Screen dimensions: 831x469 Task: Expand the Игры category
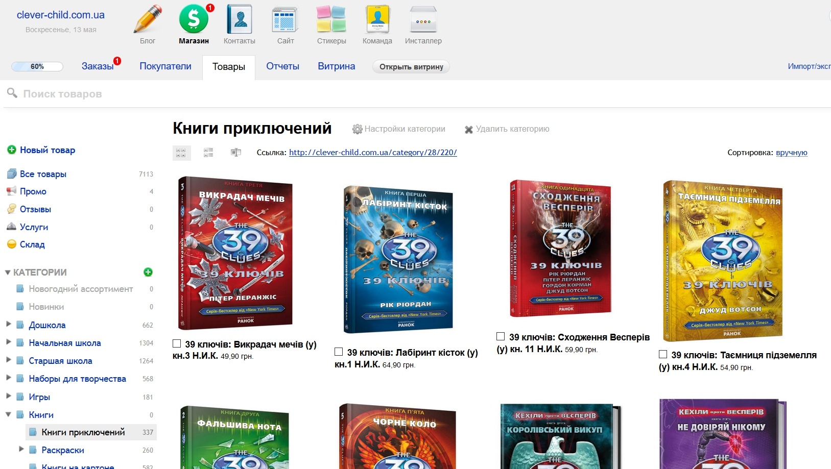[8, 396]
